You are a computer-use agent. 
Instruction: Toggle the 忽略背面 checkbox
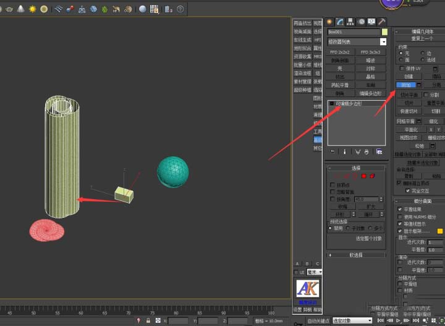333,192
